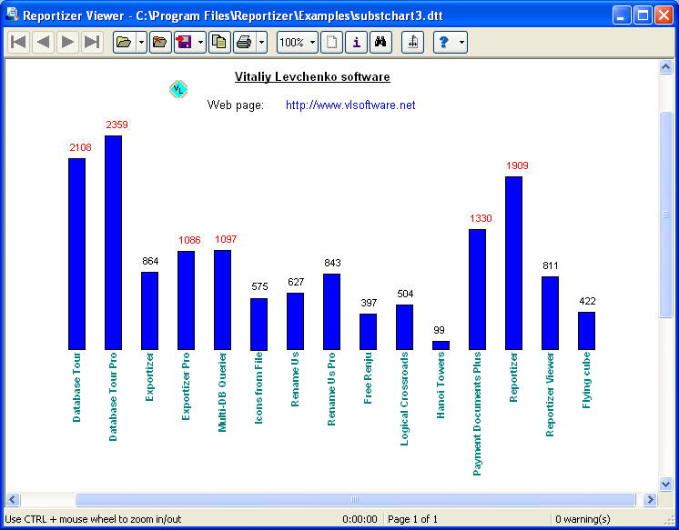Expand the print options dropdown arrow

pos(261,43)
